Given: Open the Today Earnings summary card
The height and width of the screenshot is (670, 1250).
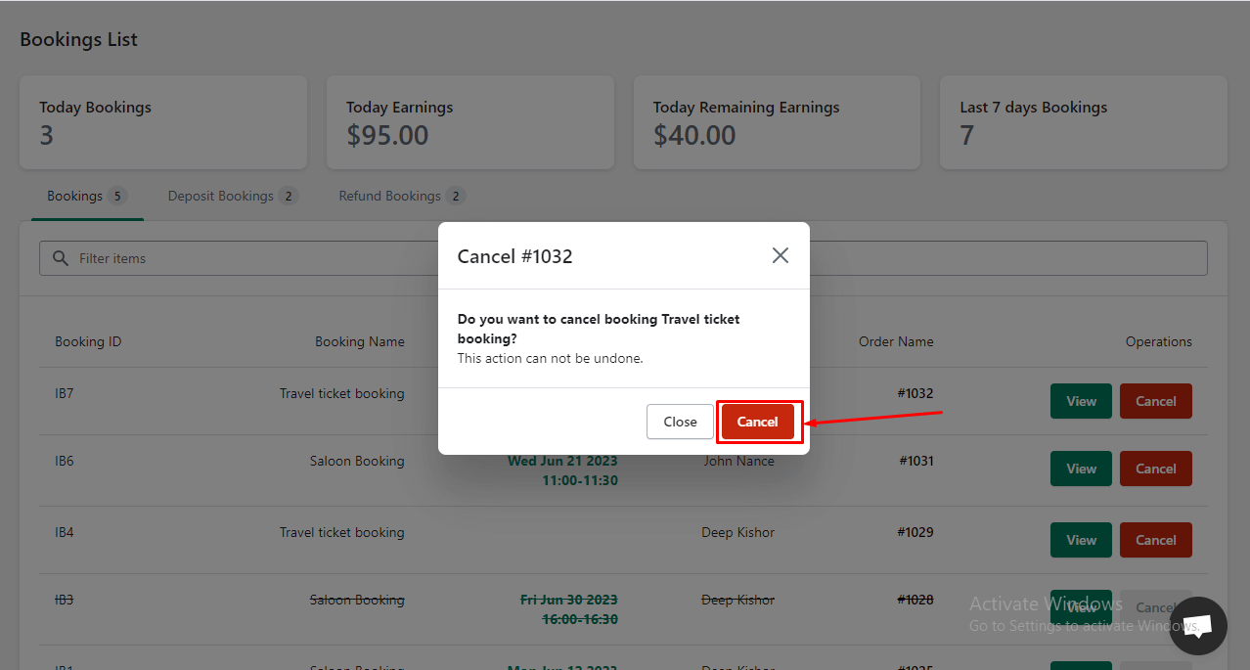Looking at the screenshot, I should click(x=470, y=122).
